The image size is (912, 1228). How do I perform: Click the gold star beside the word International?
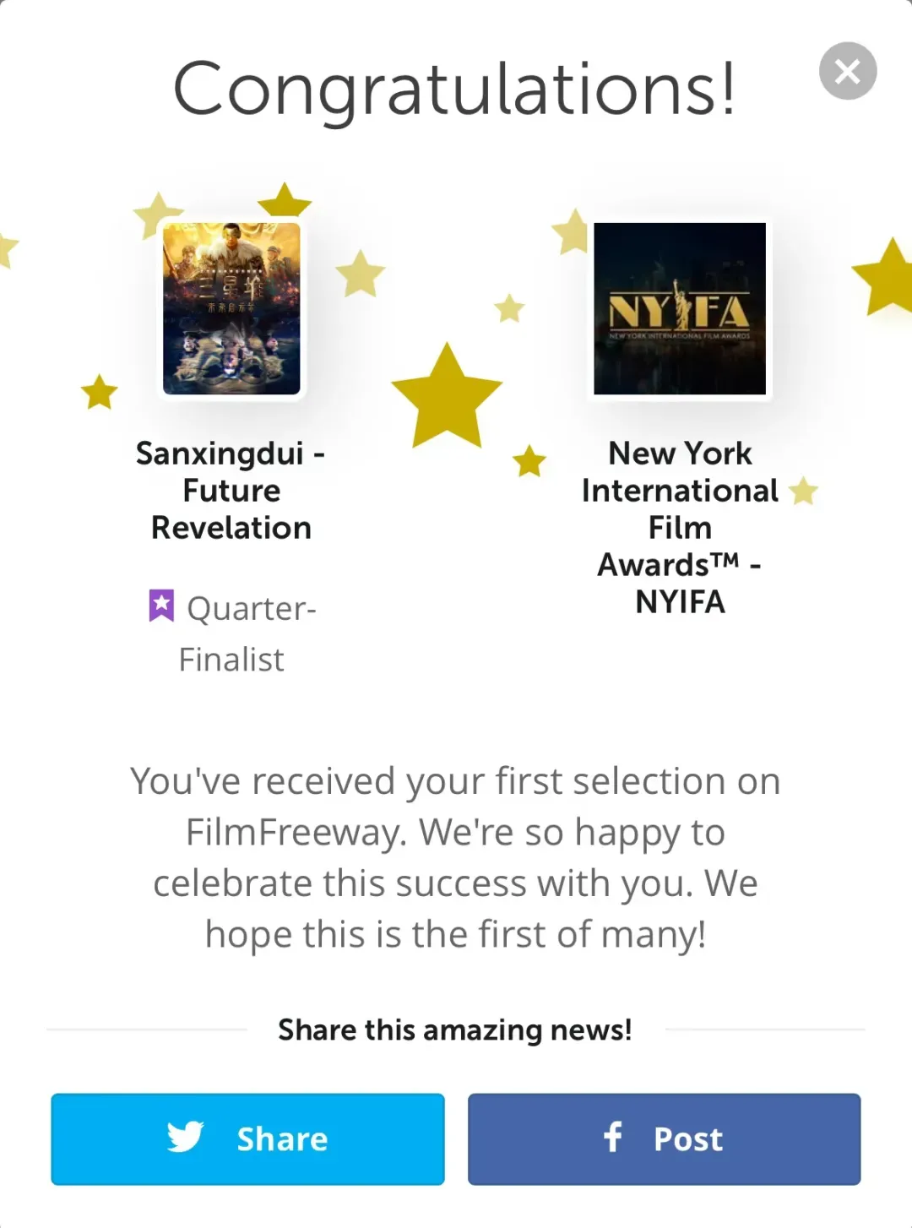tap(803, 491)
